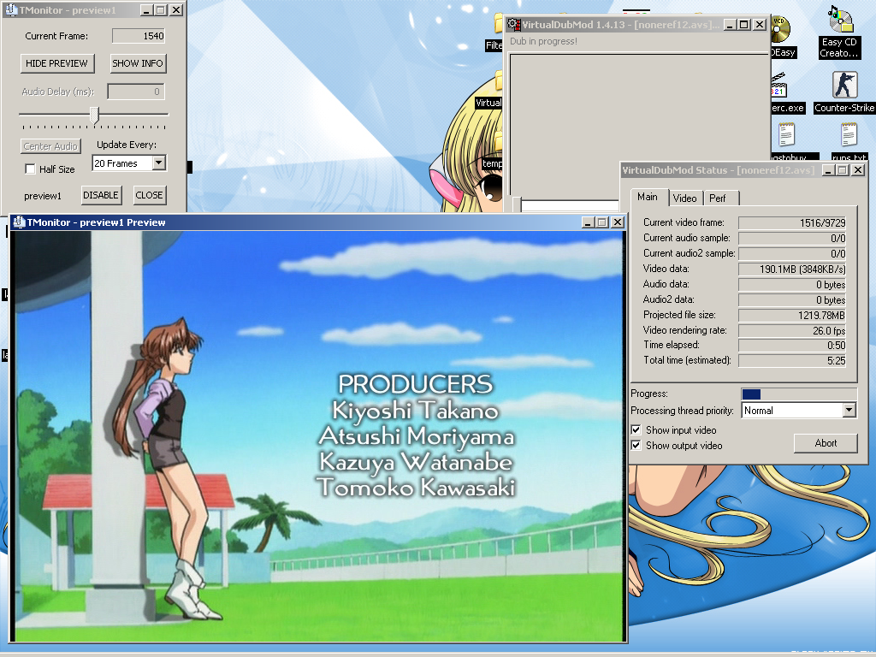
Task: Open the rups.txt text file icon
Action: tap(849, 135)
